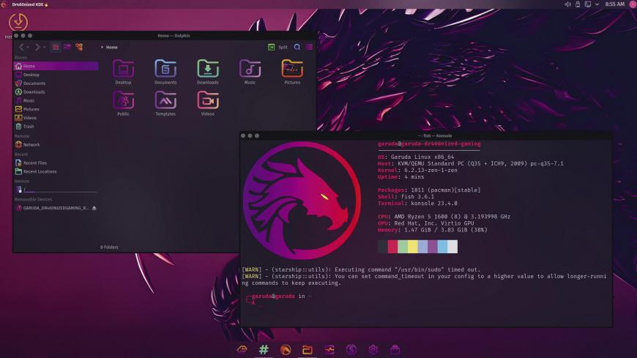Open terminal hash icon in dock
Viewport: 637px width, 358px height.
(x=264, y=349)
